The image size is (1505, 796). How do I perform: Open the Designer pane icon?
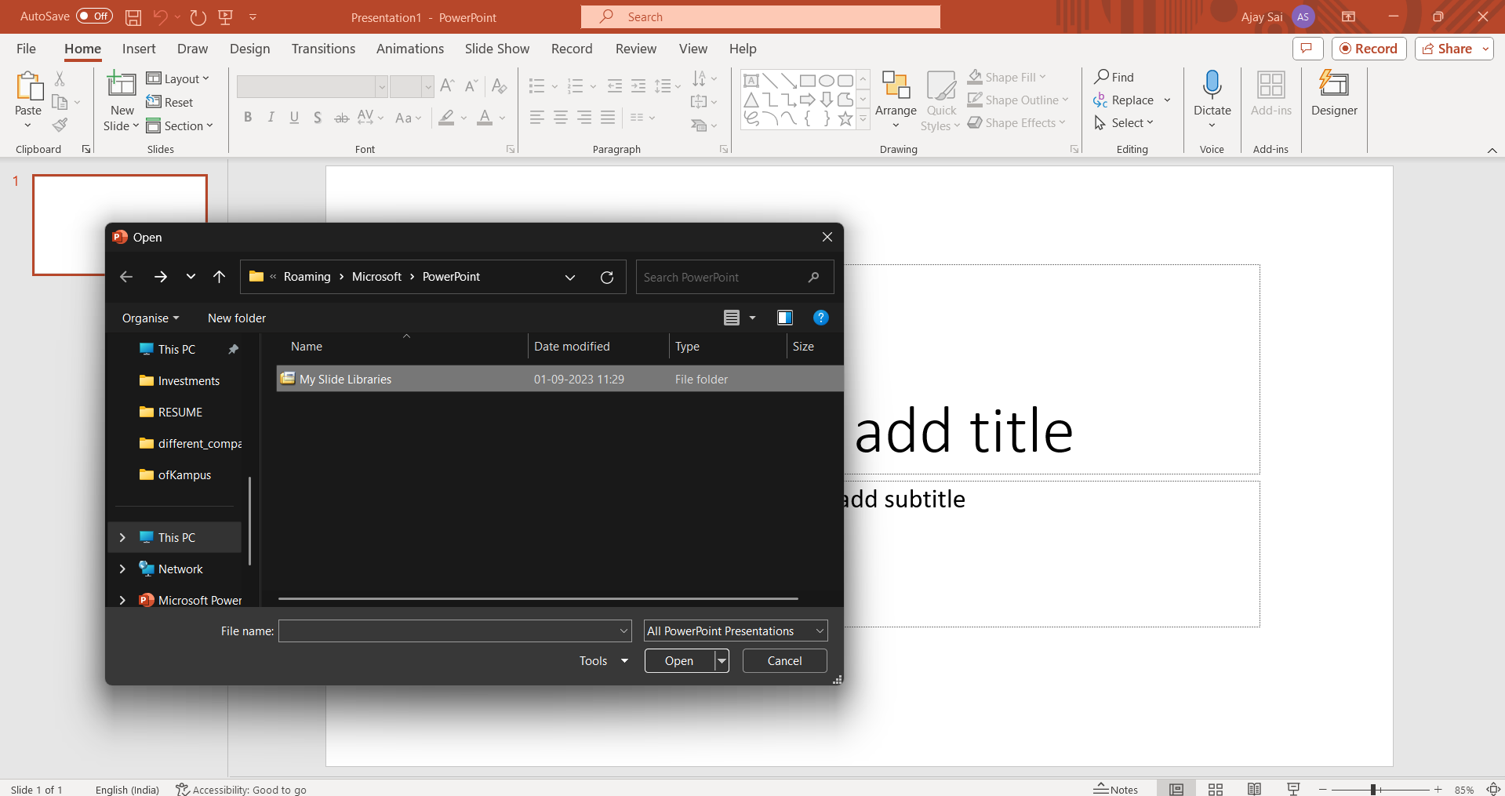tap(1333, 85)
